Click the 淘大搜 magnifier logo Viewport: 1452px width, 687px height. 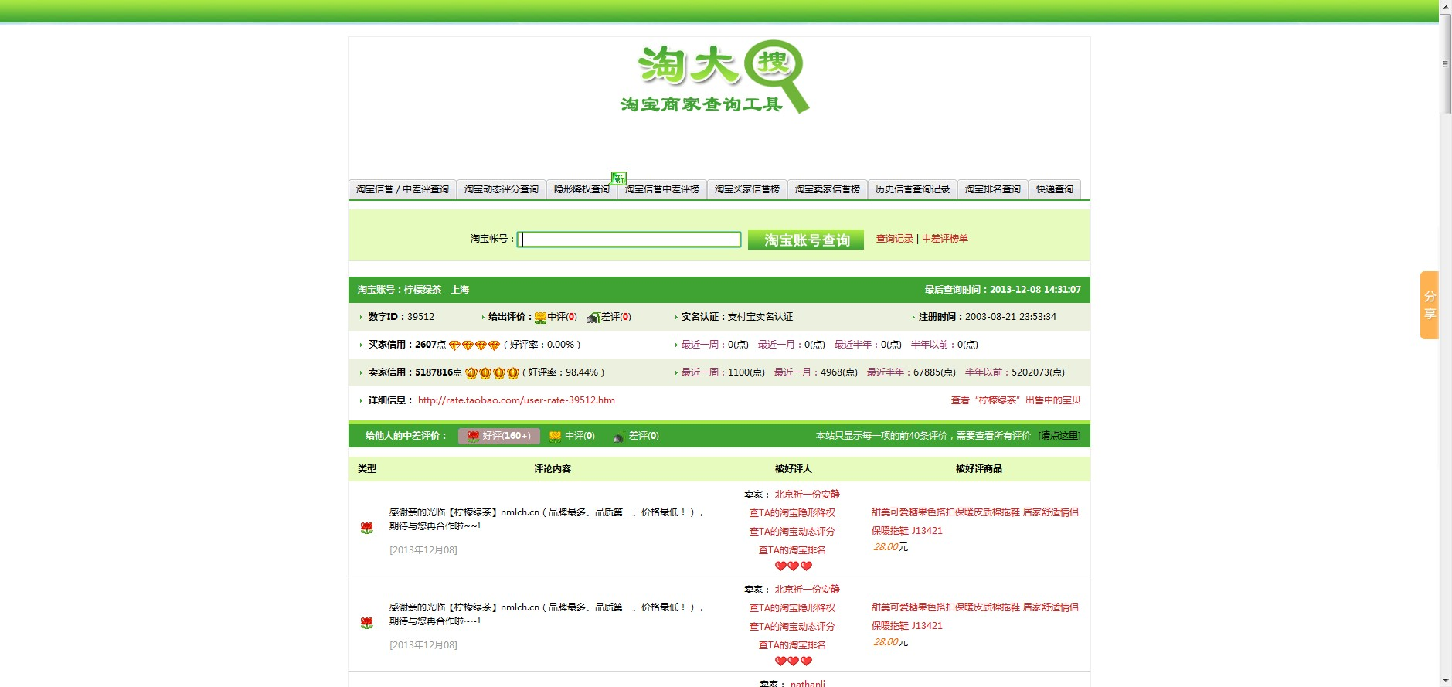point(716,77)
